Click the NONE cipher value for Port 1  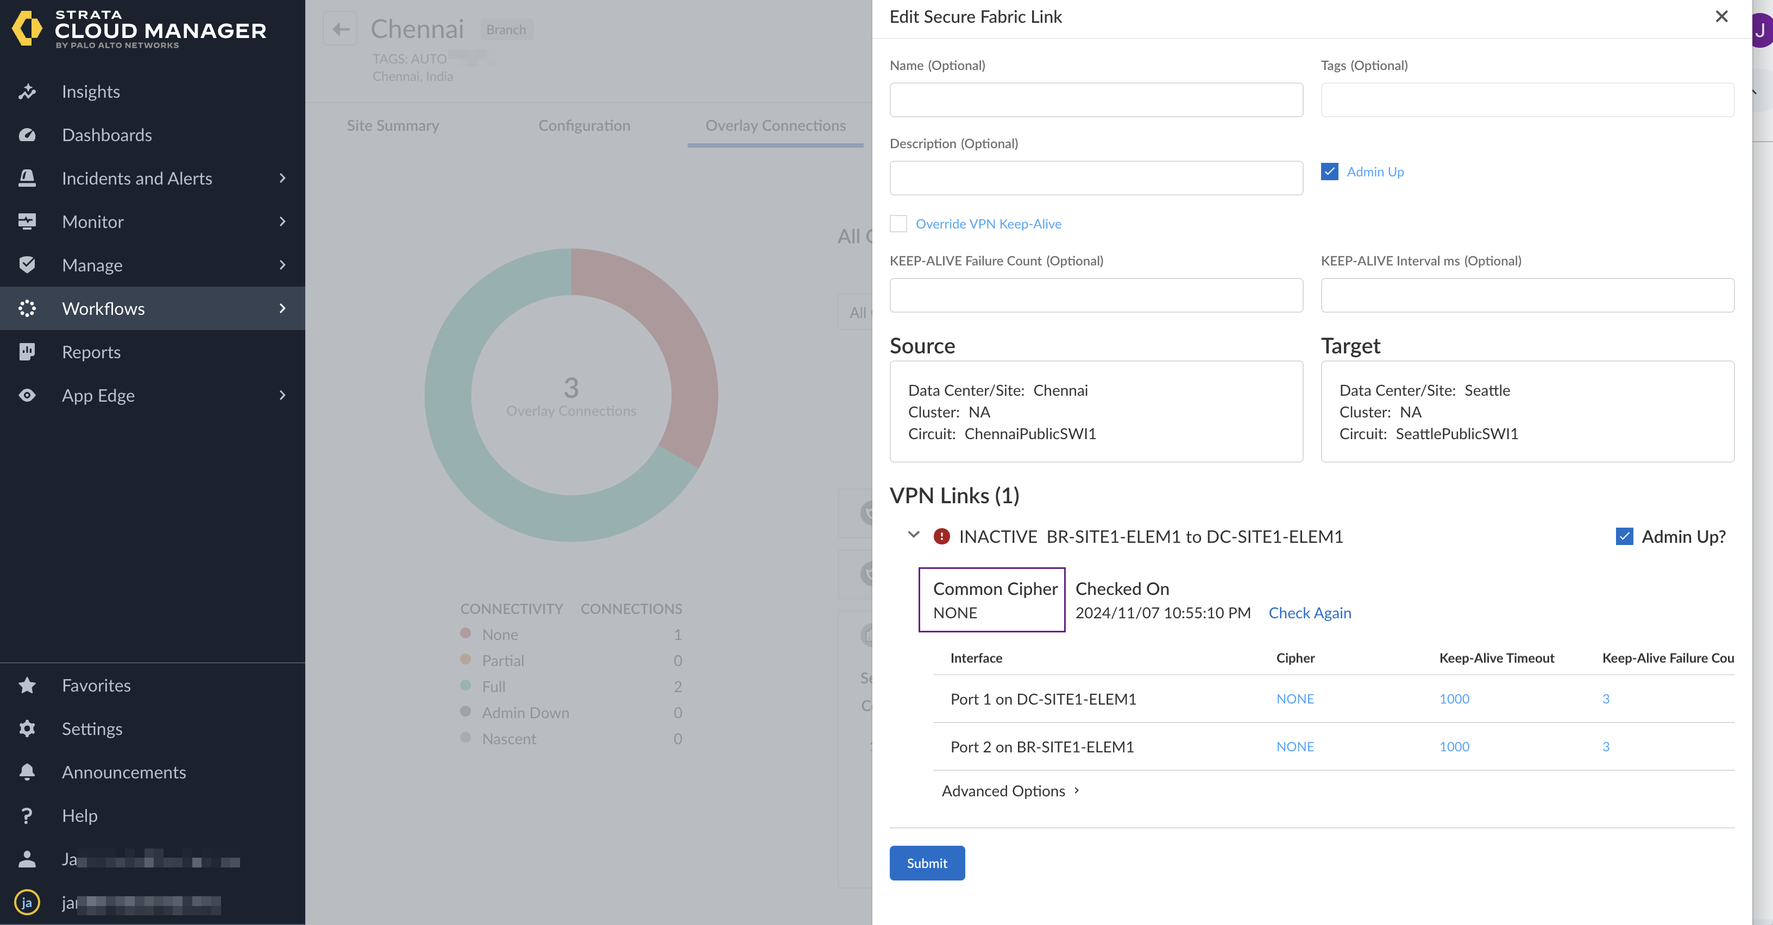pyautogui.click(x=1294, y=699)
